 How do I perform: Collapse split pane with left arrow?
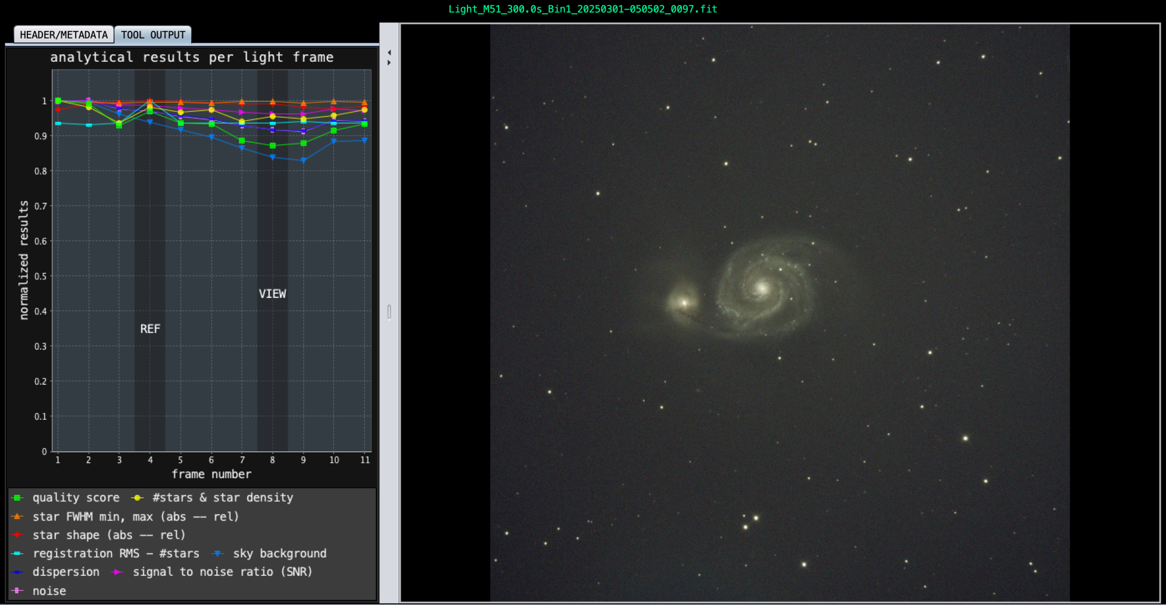coord(389,52)
